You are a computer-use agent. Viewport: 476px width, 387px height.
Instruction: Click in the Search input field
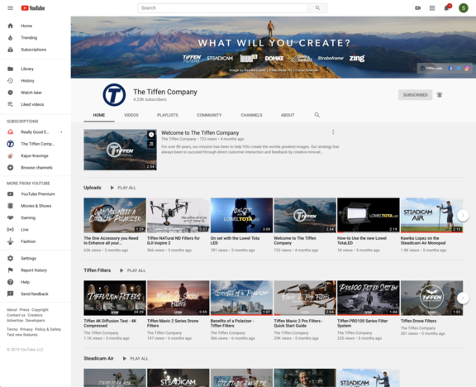coord(223,8)
